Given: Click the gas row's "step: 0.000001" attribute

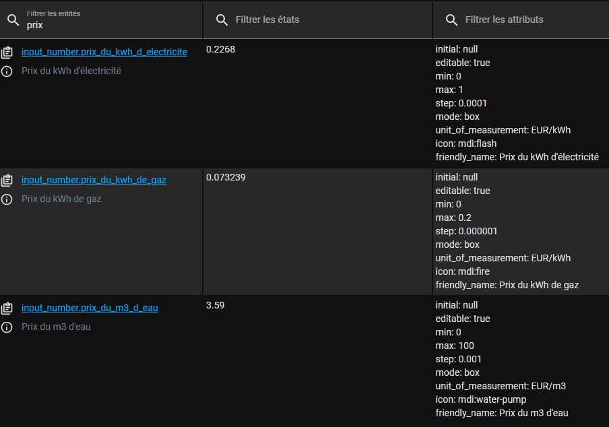Looking at the screenshot, I should tap(471, 231).
